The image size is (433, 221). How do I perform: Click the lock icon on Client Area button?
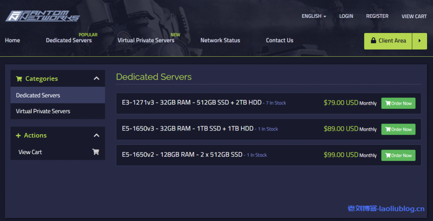point(373,41)
